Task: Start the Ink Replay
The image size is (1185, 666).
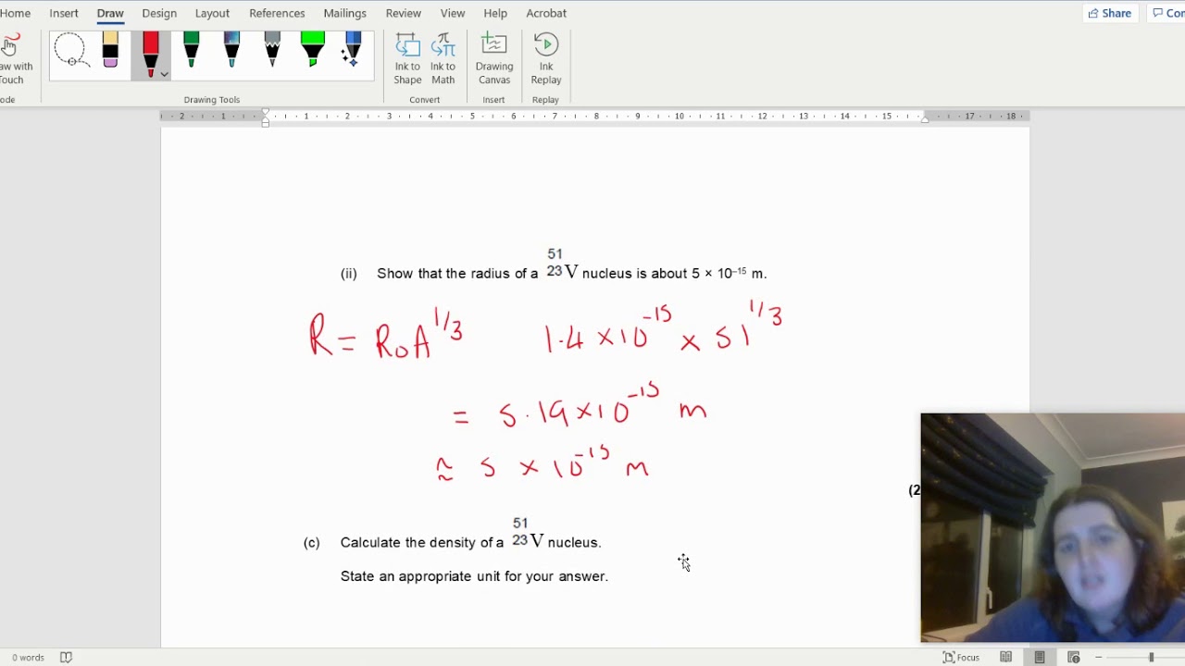Action: click(546, 59)
